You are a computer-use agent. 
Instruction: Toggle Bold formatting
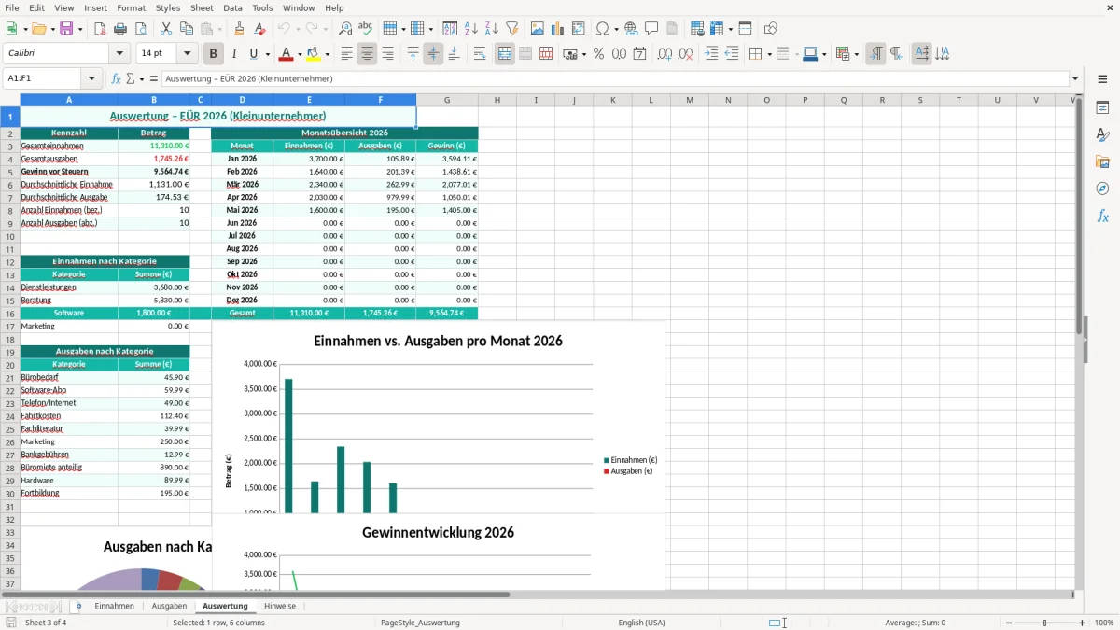click(x=214, y=54)
